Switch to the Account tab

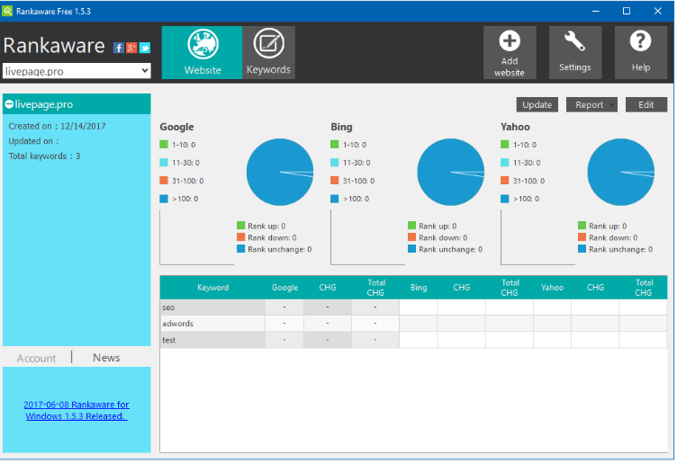coord(36,358)
